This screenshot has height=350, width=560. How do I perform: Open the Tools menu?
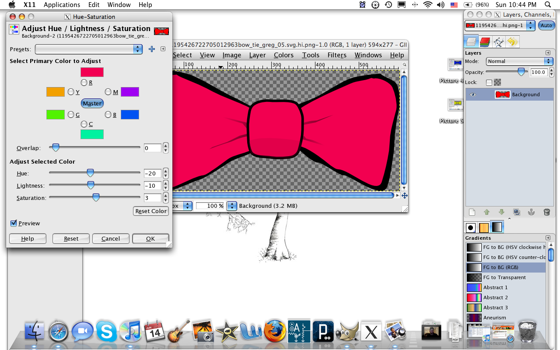pyautogui.click(x=311, y=55)
